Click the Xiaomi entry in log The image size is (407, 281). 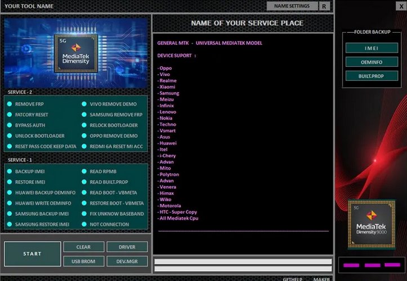coord(166,87)
